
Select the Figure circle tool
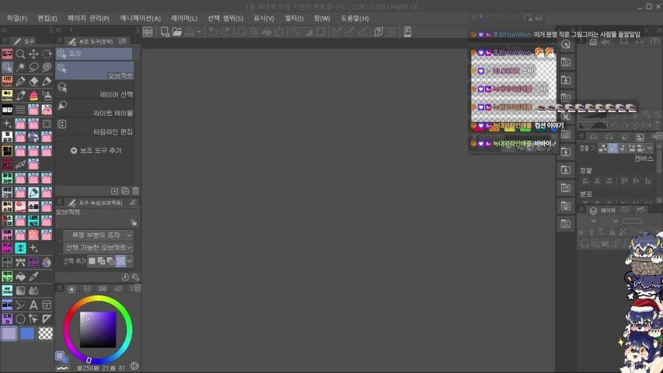click(x=20, y=319)
